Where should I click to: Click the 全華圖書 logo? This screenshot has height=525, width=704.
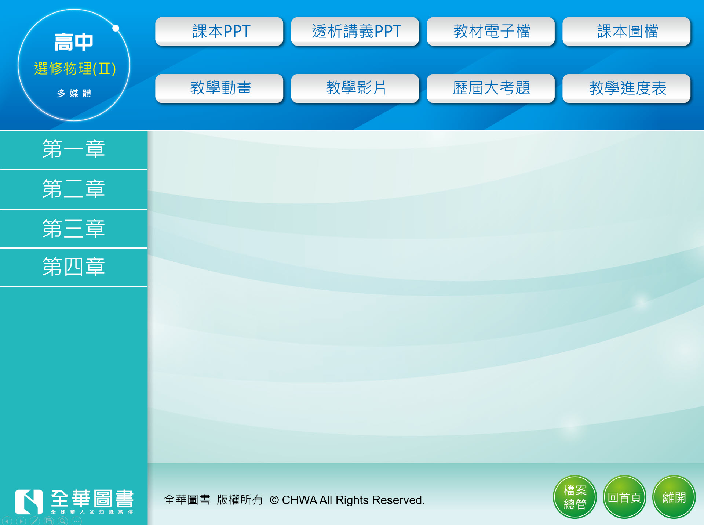pyautogui.click(x=74, y=502)
